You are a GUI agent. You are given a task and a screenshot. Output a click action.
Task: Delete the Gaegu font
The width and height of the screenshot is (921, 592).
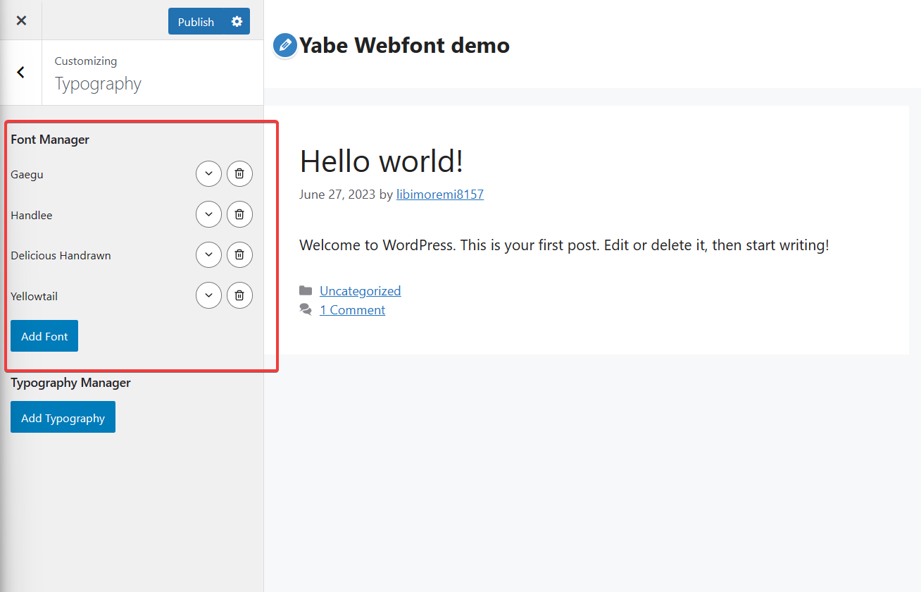(239, 174)
